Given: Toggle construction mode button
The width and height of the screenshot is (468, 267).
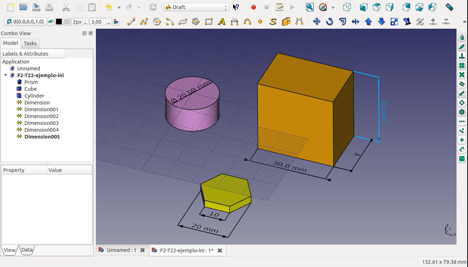Looking at the screenshot, I should coord(51,22).
